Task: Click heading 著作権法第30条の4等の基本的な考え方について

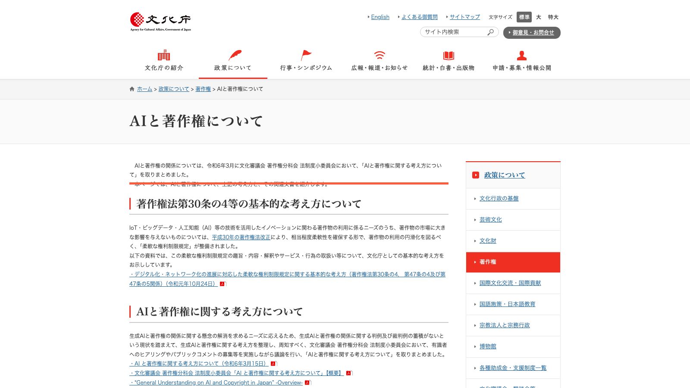Action: pos(249,204)
